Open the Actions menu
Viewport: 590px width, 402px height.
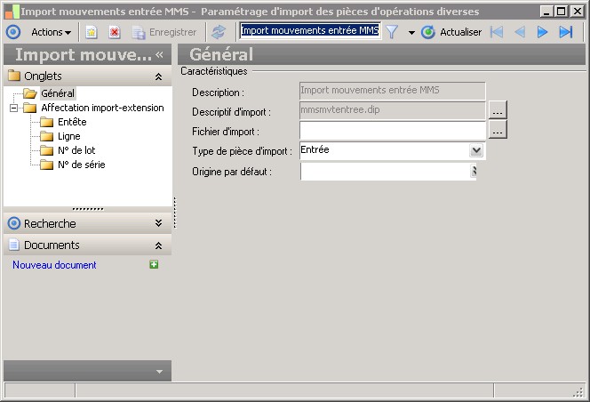(51, 32)
